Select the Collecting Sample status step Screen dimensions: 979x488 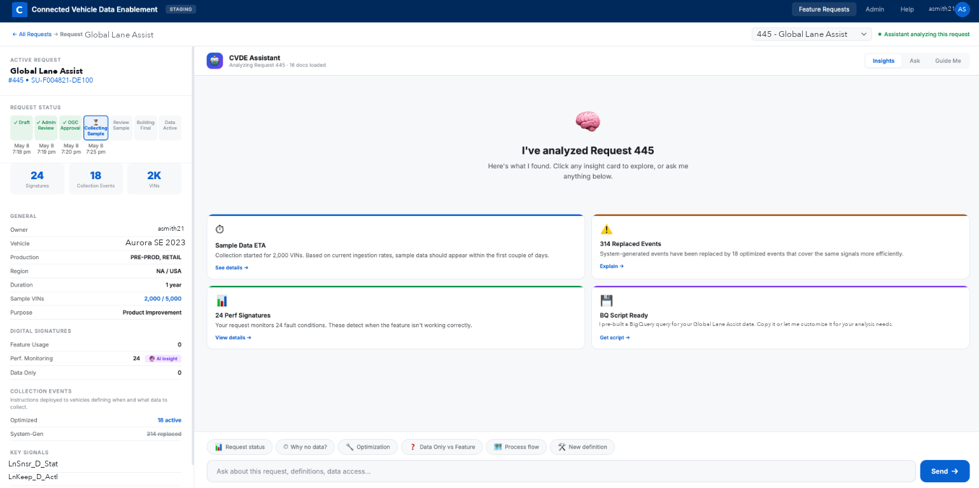click(96, 128)
